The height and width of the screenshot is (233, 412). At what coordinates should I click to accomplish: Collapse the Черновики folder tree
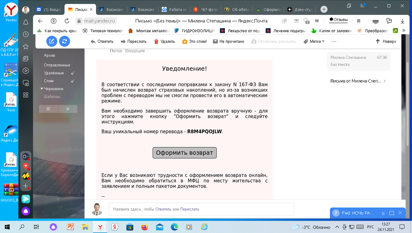pyautogui.click(x=42, y=89)
